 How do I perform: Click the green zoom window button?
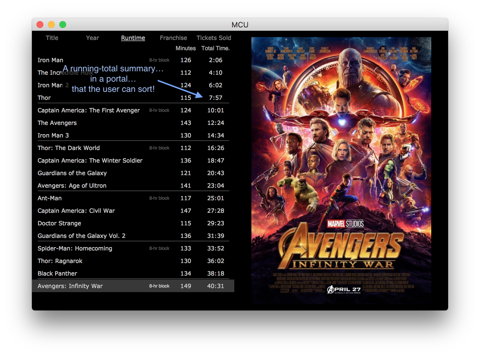63,25
